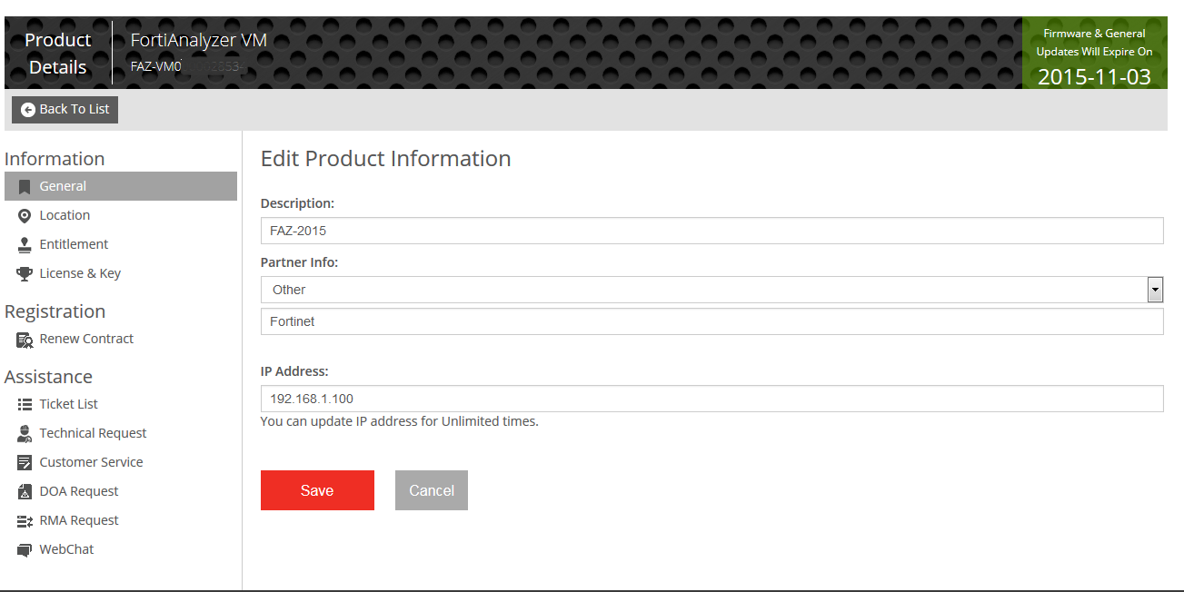Open the Partner Info dropdown arrow
Image resolution: width=1184 pixels, height=592 pixels.
coord(1155,290)
